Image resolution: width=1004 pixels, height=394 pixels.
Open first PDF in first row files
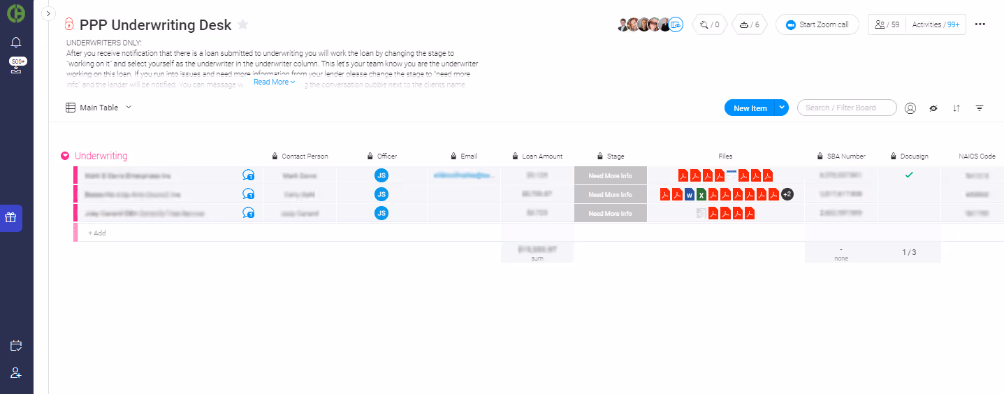pyautogui.click(x=684, y=175)
